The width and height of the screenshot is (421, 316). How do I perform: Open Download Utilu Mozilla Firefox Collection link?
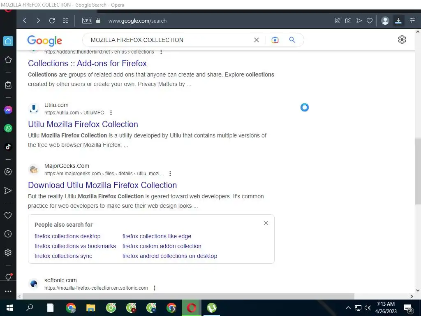[x=102, y=185]
